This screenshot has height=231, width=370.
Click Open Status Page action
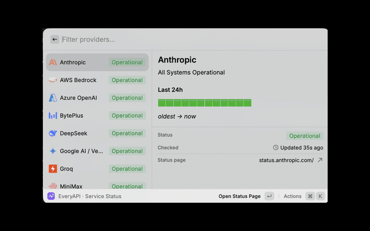pyautogui.click(x=239, y=196)
